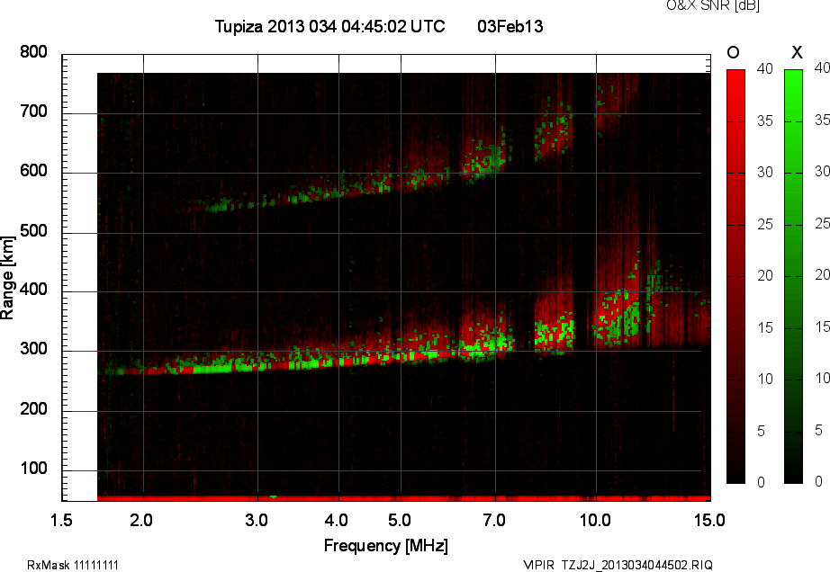The width and height of the screenshot is (830, 572).
Task: Click the 'O' label above the red colorbar
Action: pos(733,52)
